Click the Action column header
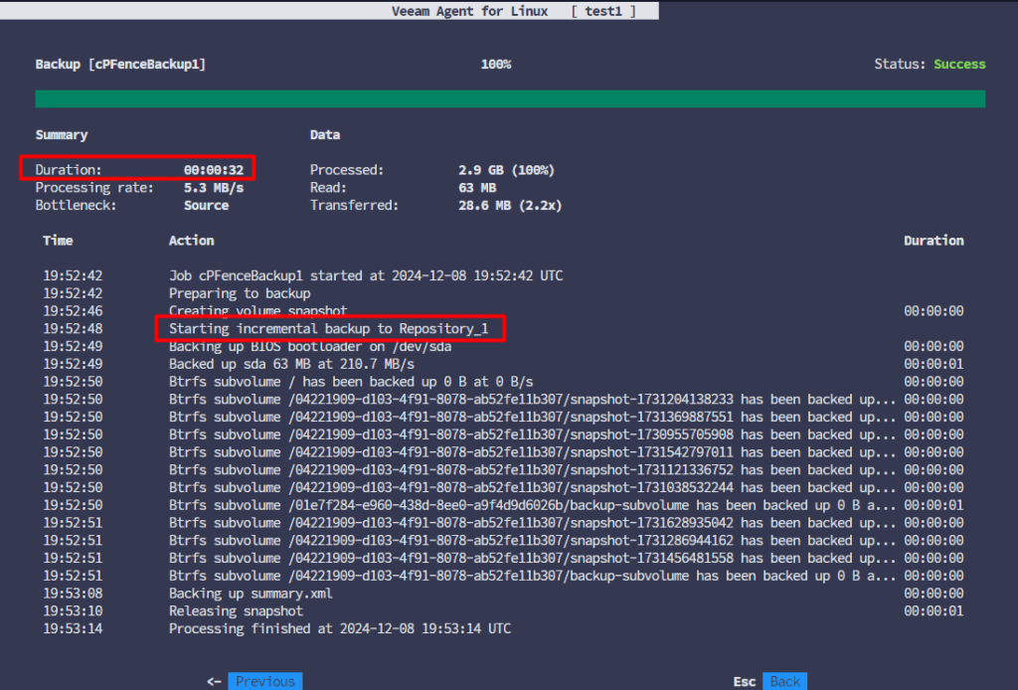This screenshot has width=1018, height=690. pos(191,241)
